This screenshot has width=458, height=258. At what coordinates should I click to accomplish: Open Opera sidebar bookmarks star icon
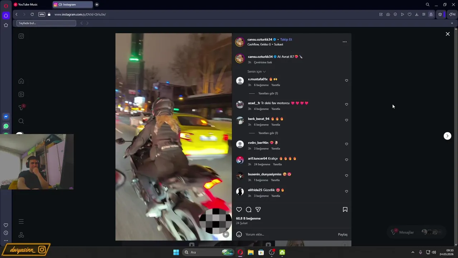coord(6,25)
